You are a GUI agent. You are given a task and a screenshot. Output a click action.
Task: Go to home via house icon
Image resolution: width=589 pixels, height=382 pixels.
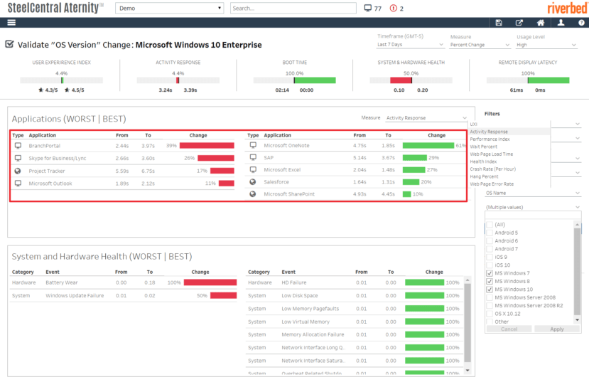pos(541,23)
